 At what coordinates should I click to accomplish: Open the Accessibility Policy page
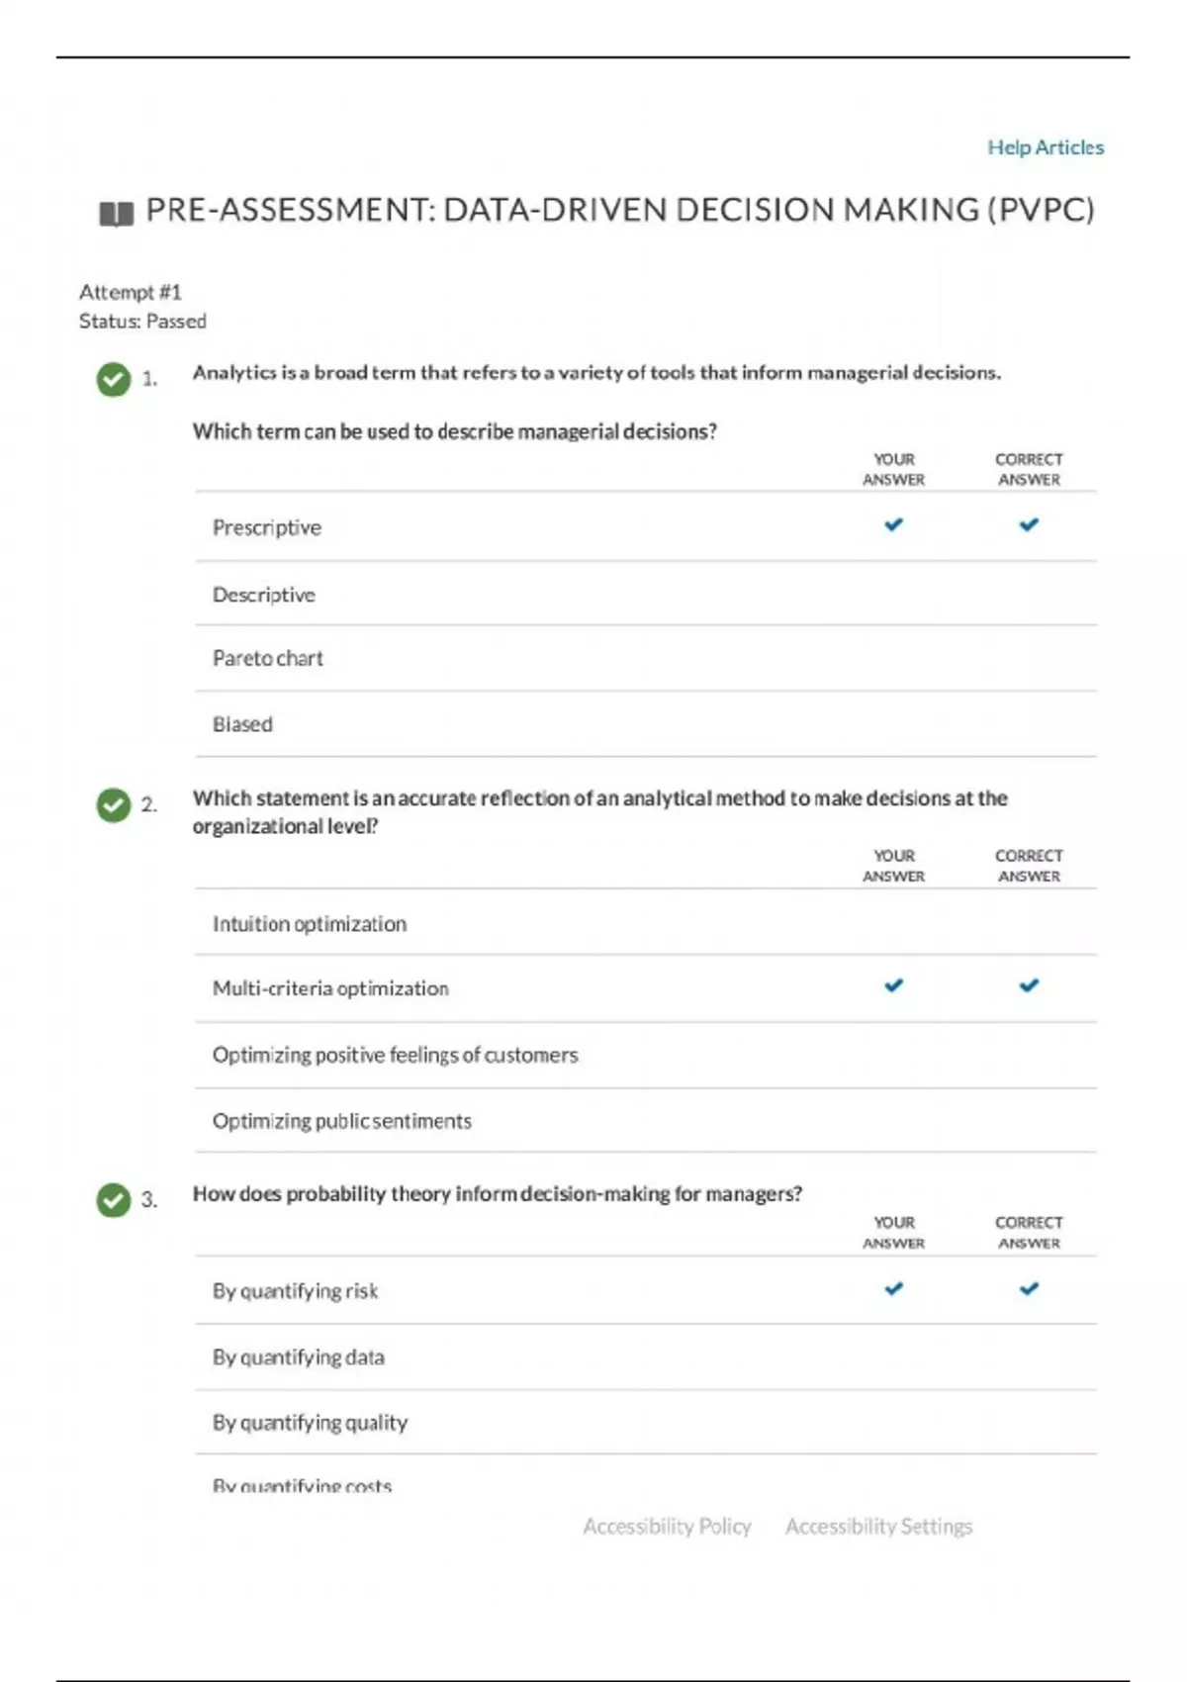click(669, 1526)
